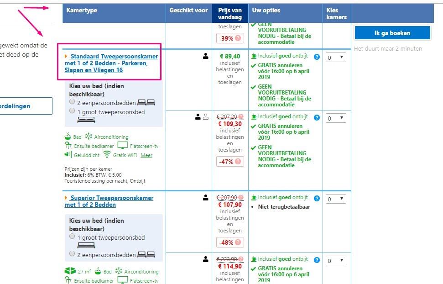Click blue help icon in € 109,30 offer row
Image resolution: width=443 pixels, height=284 pixels.
pos(317,117)
